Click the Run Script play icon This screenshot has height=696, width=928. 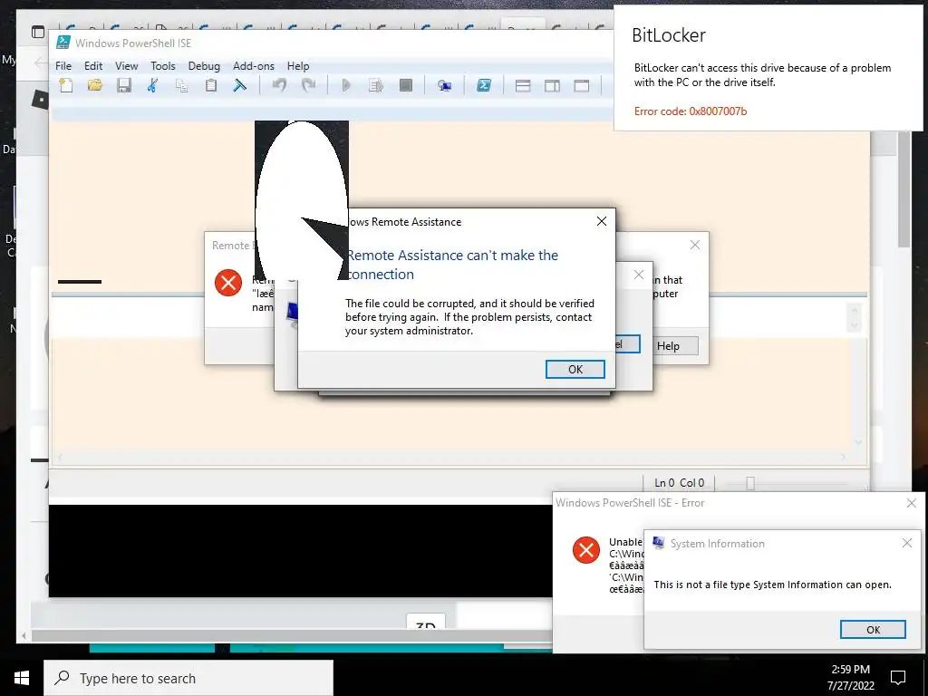point(346,85)
